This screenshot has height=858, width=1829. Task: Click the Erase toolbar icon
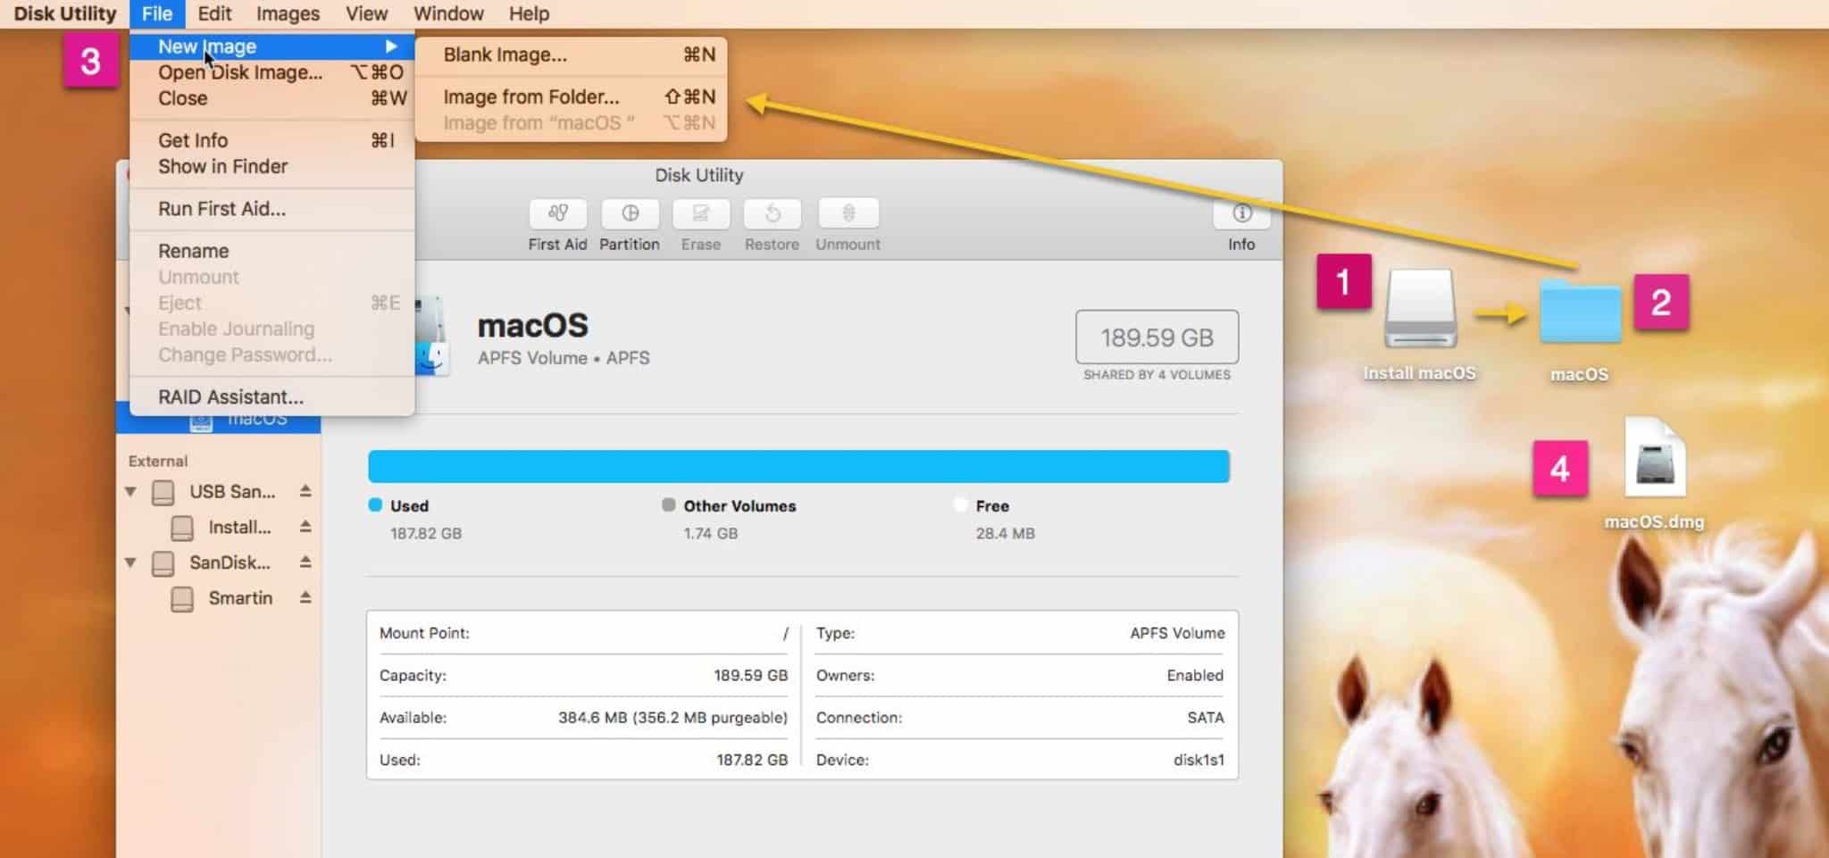[701, 213]
